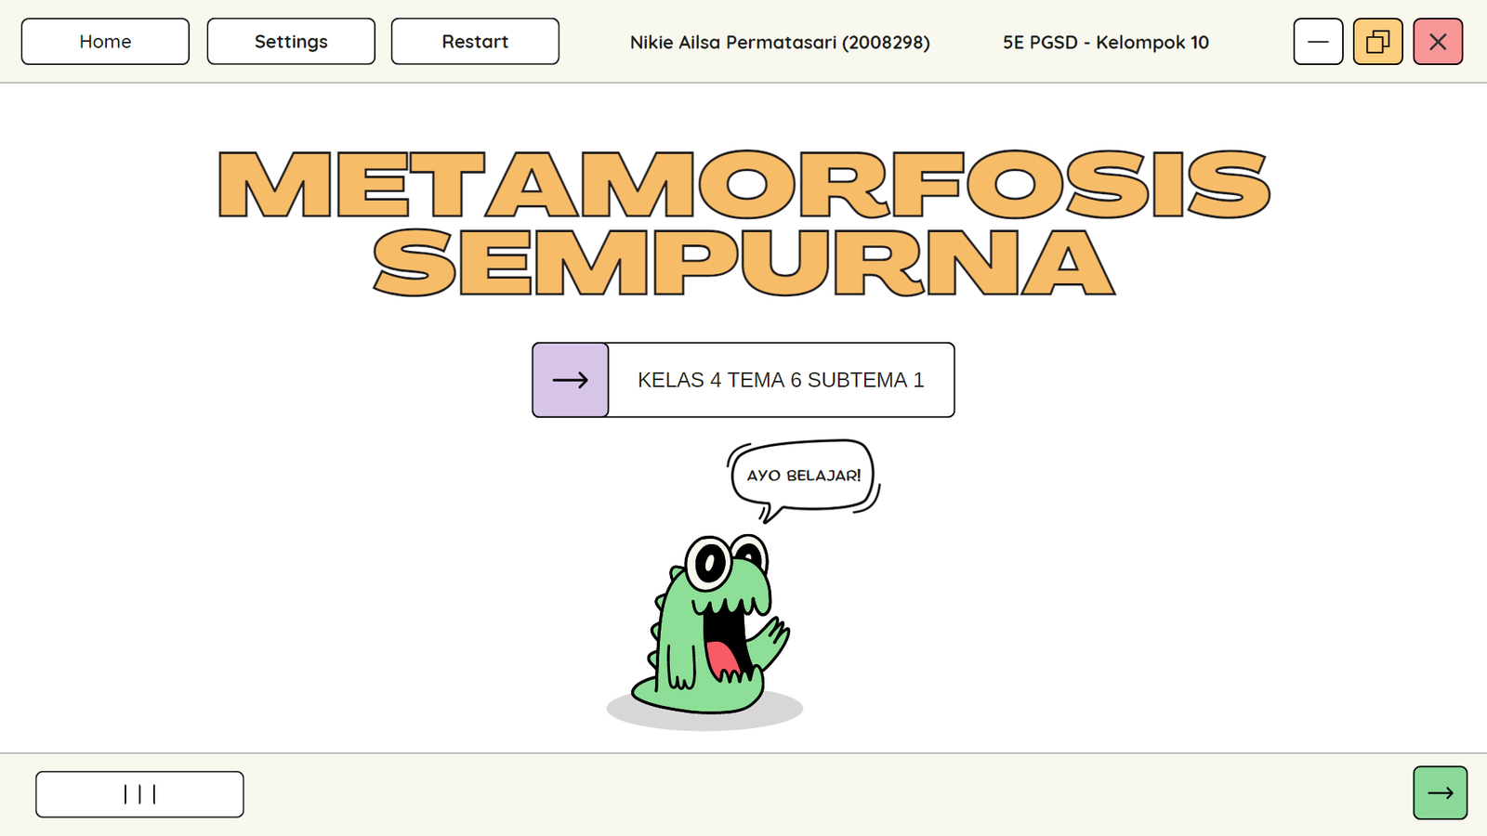Click the student ID number 2008298
This screenshot has height=836, width=1487.
886,43
